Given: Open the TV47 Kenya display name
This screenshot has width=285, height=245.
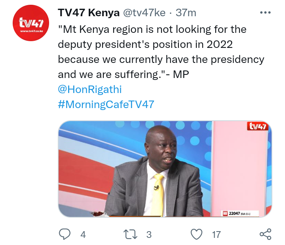Looking at the screenshot, I should [x=89, y=13].
